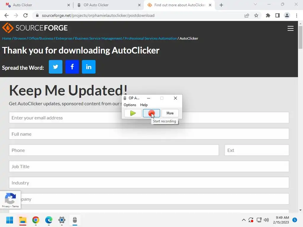
Task: Open the notification badge showing 5
Action: point(295,220)
